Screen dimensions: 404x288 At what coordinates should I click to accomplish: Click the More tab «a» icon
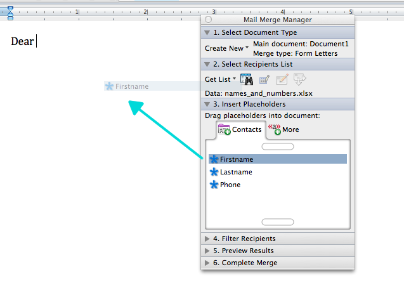(x=275, y=129)
